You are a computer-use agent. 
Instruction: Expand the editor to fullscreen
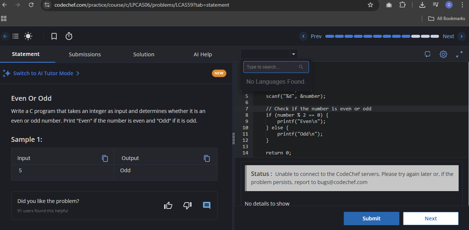click(x=459, y=54)
